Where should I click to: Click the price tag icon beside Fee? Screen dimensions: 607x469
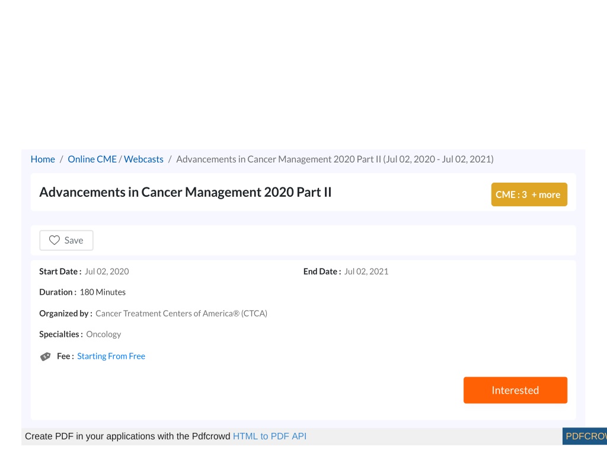coord(45,356)
